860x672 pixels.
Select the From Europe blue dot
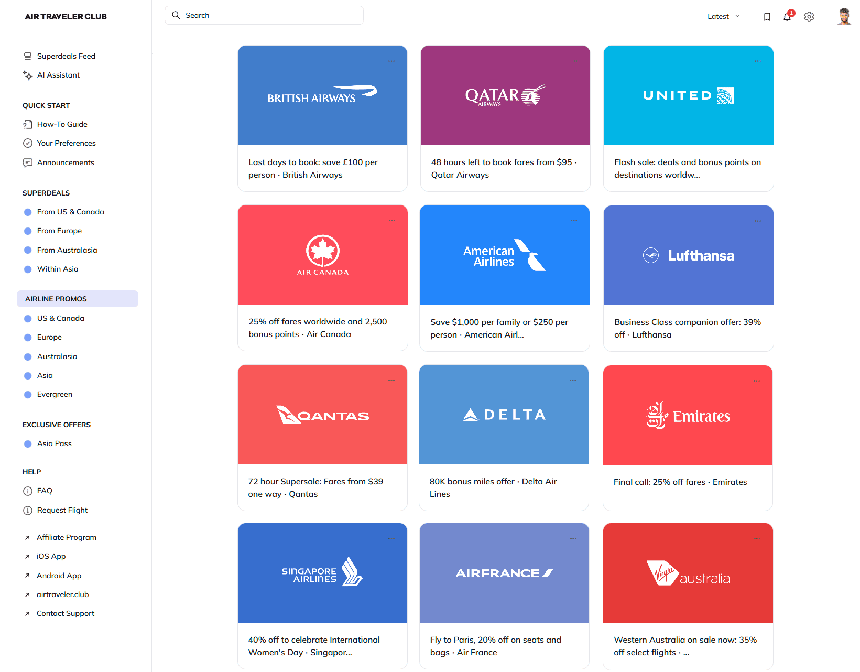click(x=28, y=231)
